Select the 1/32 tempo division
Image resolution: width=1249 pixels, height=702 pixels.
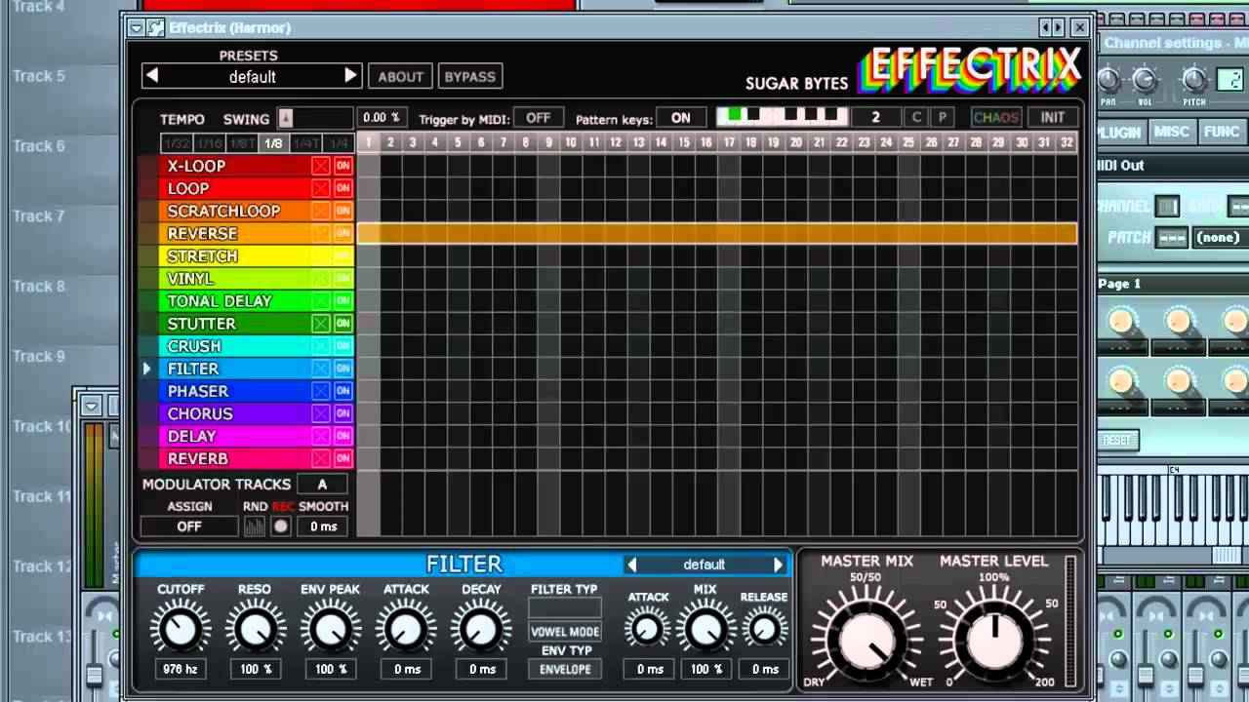click(x=178, y=143)
